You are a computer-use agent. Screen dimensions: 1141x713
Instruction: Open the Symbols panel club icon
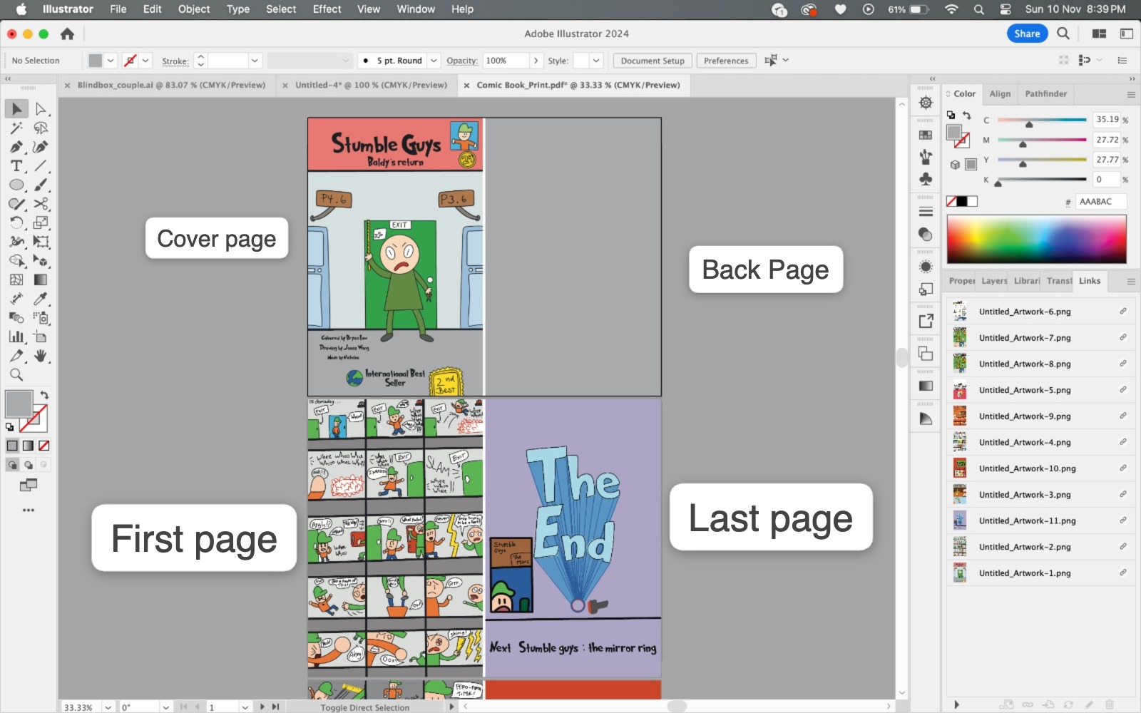coord(926,179)
